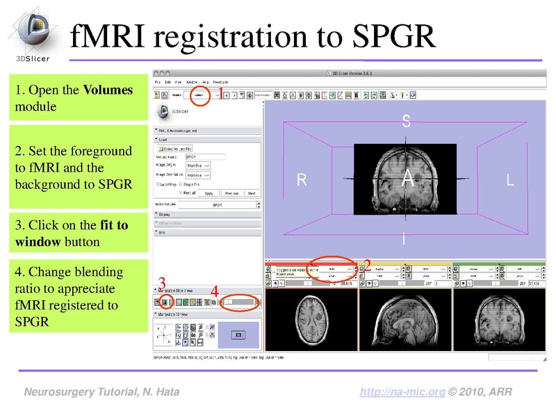Click the crosshair icon in slice controls
Viewport: 556px width, 417px height.
276,283
